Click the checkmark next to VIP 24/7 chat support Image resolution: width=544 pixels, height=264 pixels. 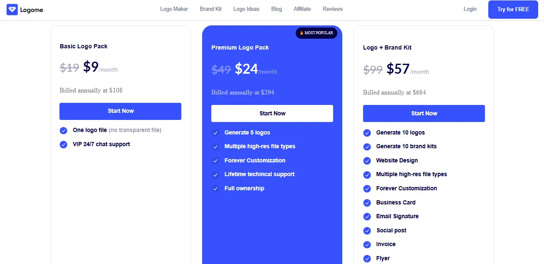pos(63,144)
